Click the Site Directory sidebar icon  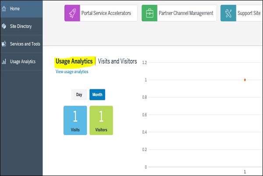pyautogui.click(x=4, y=26)
